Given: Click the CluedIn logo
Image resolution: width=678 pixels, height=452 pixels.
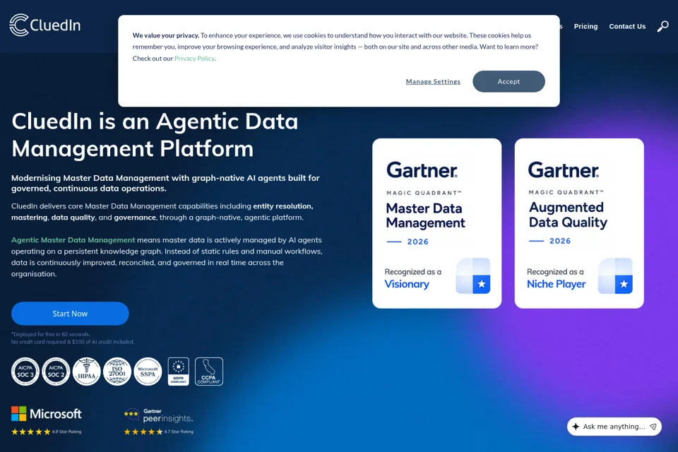Looking at the screenshot, I should pos(45,25).
